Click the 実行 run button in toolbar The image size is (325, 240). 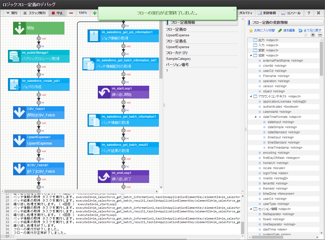(x=12, y=13)
